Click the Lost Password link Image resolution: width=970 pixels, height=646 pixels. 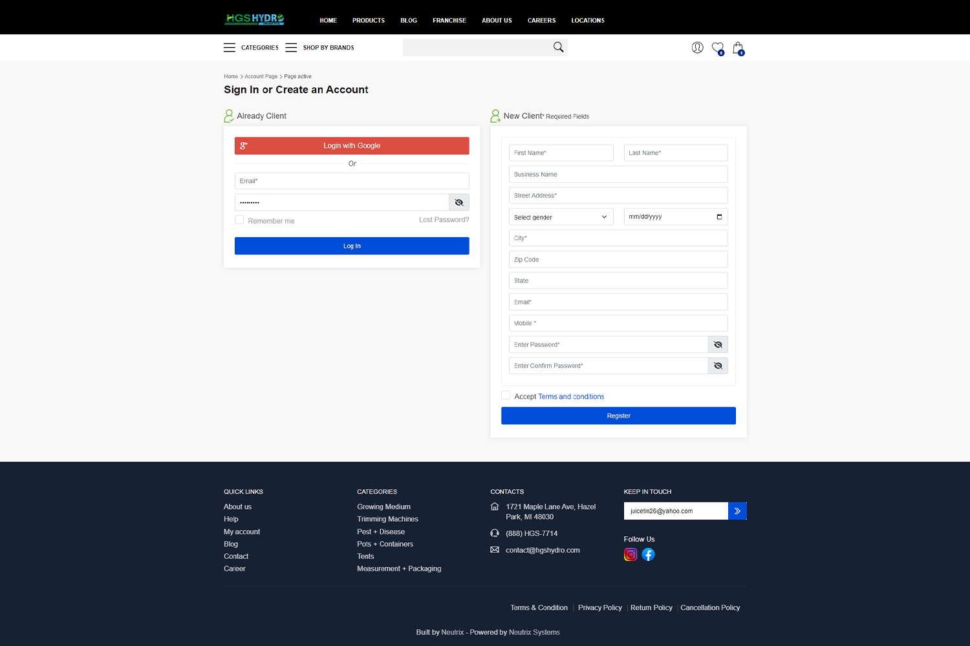pyautogui.click(x=444, y=220)
